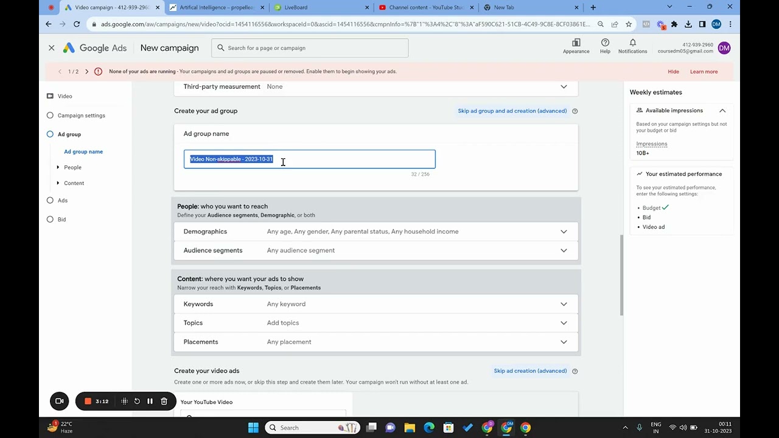
Task: Click the DM account avatar in Google Ads
Action: coord(724,48)
